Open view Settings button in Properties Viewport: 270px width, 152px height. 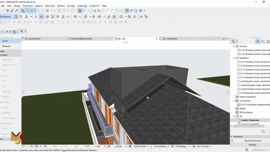[x=253, y=145]
